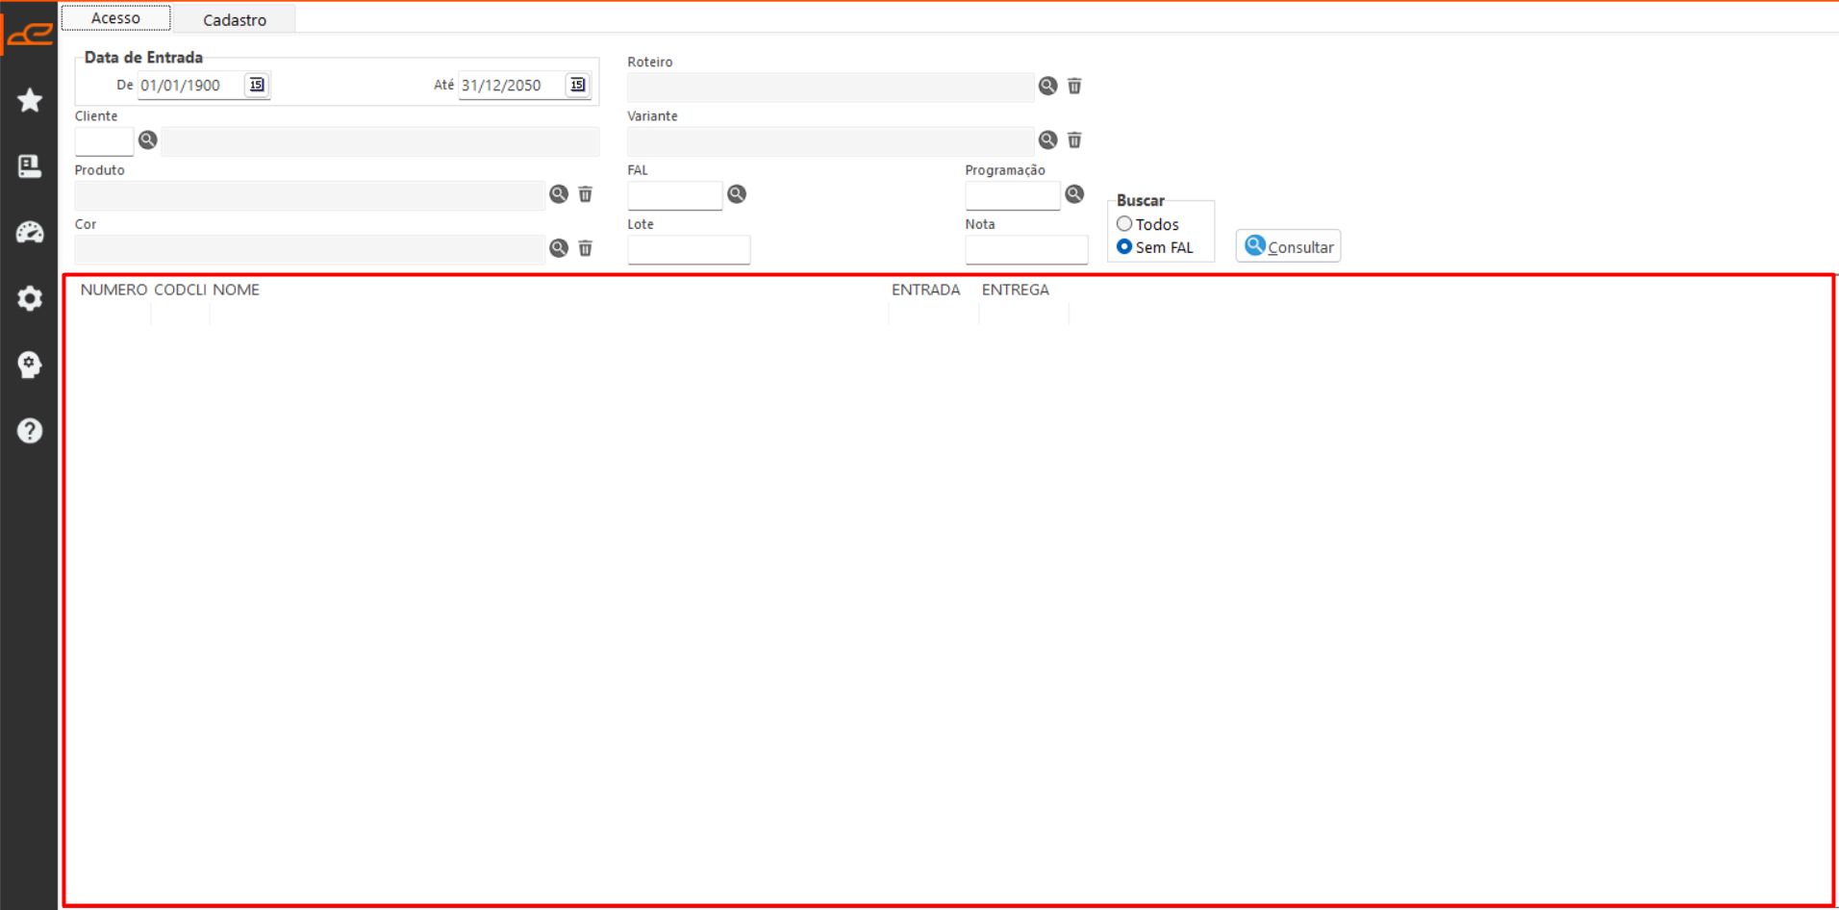The height and width of the screenshot is (910, 1839).
Task: Click the help question mark icon
Action: click(x=30, y=430)
